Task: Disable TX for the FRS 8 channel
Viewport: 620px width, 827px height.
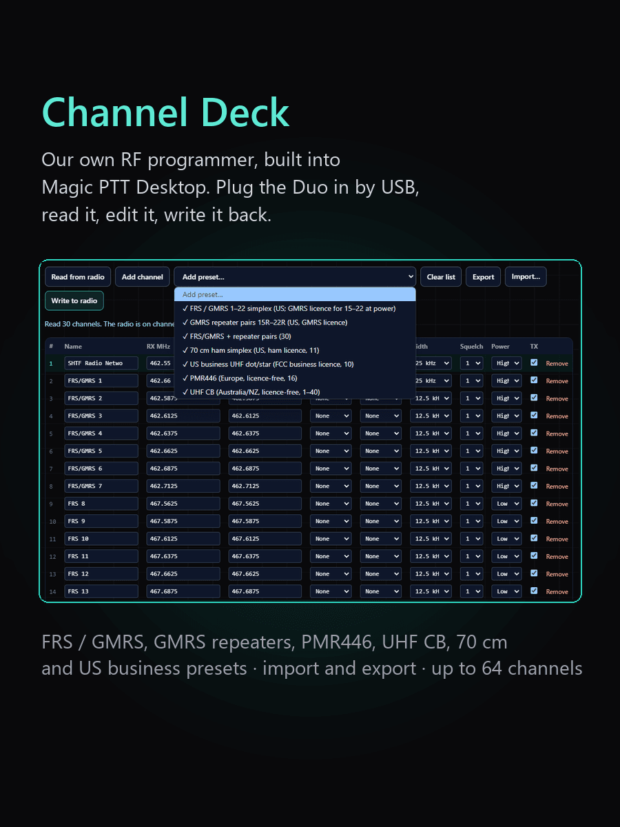Action: (x=534, y=503)
